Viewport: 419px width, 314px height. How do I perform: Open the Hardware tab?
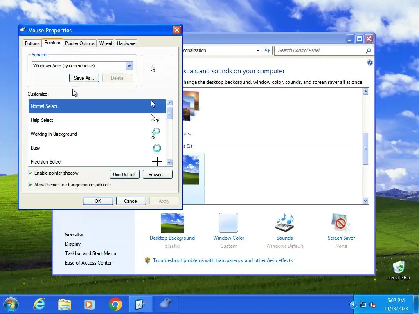point(126,43)
